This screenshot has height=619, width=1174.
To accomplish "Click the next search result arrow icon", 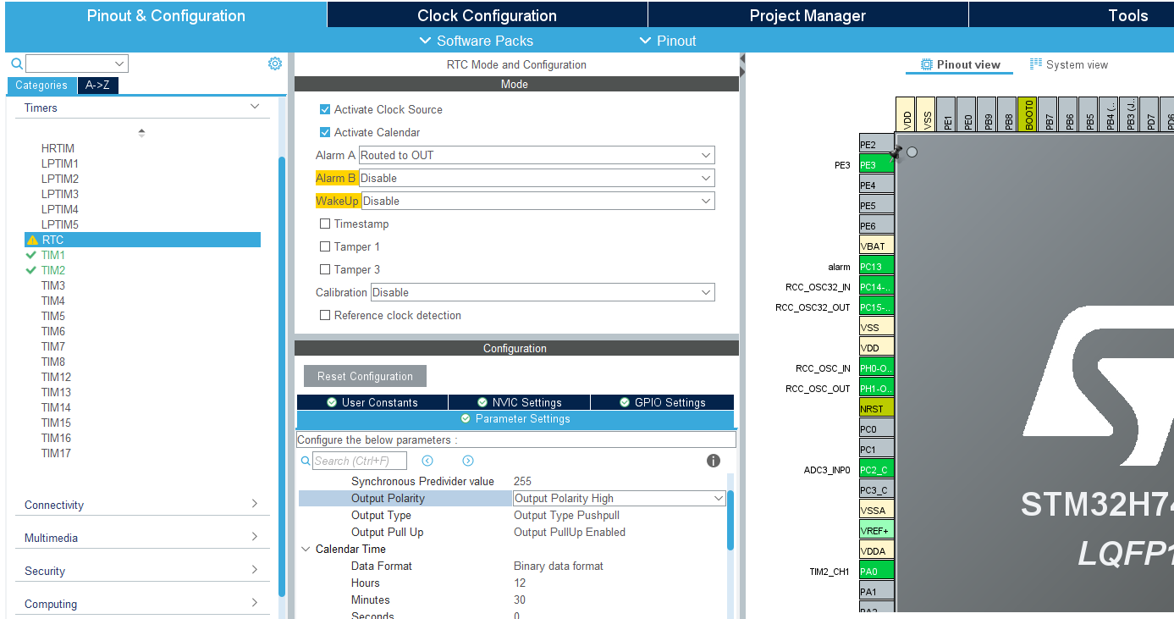I will pyautogui.click(x=467, y=460).
